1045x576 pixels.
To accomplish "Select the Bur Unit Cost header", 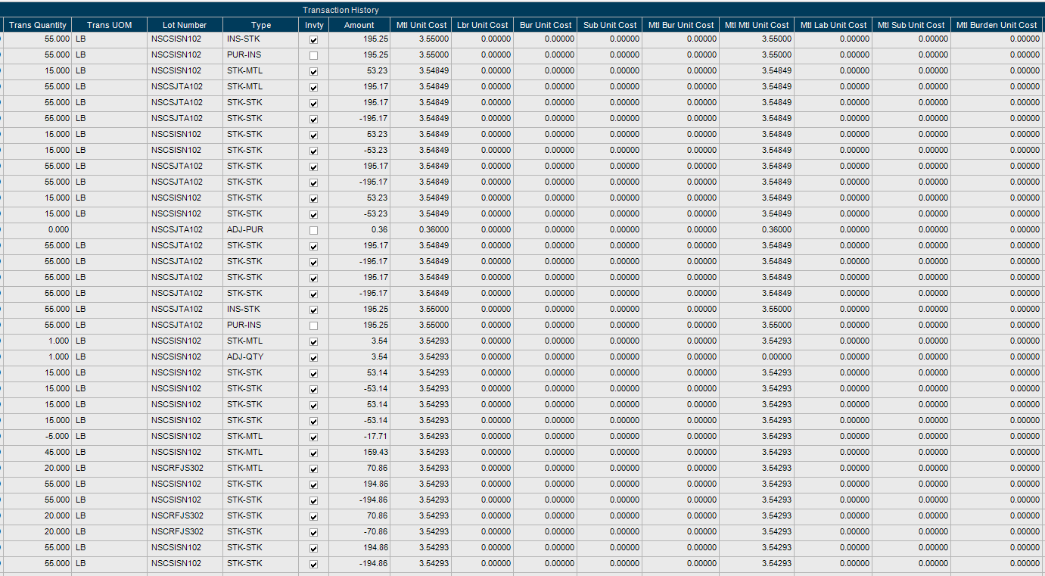I will (x=546, y=25).
